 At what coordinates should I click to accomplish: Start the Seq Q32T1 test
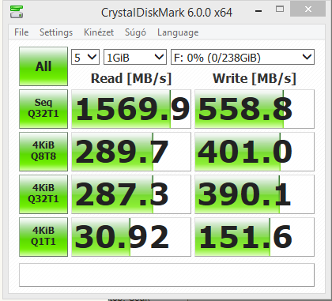(x=43, y=109)
